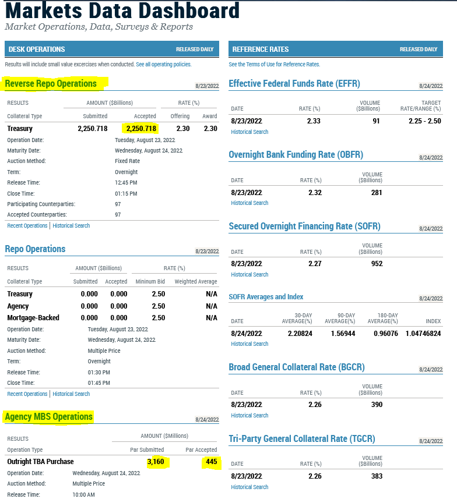This screenshot has height=499, width=457.
Task: Click the Reverse Repo close time 01:15 PM
Action: (126, 193)
